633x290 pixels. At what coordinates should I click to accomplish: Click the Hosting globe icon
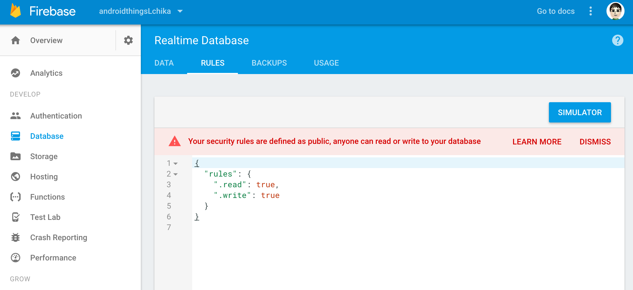pyautogui.click(x=16, y=177)
